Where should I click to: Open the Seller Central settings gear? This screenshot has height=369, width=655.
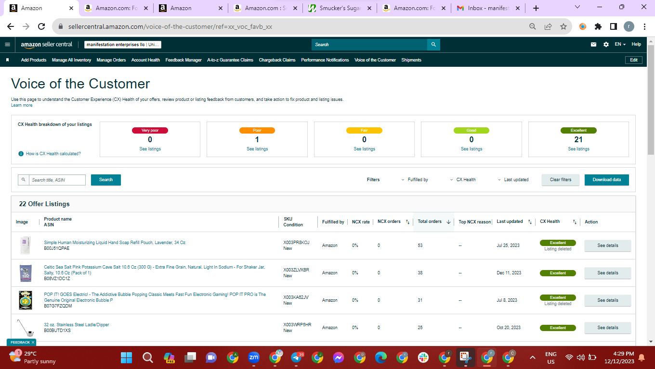[606, 44]
